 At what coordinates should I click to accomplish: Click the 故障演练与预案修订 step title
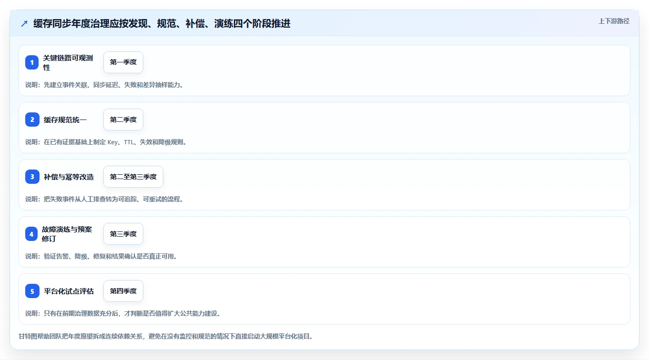pos(67,234)
